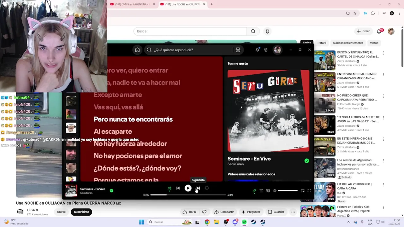Screen dimensions: 404x227
Task: Bookmark this page with the star
Action: (x=355, y=13)
